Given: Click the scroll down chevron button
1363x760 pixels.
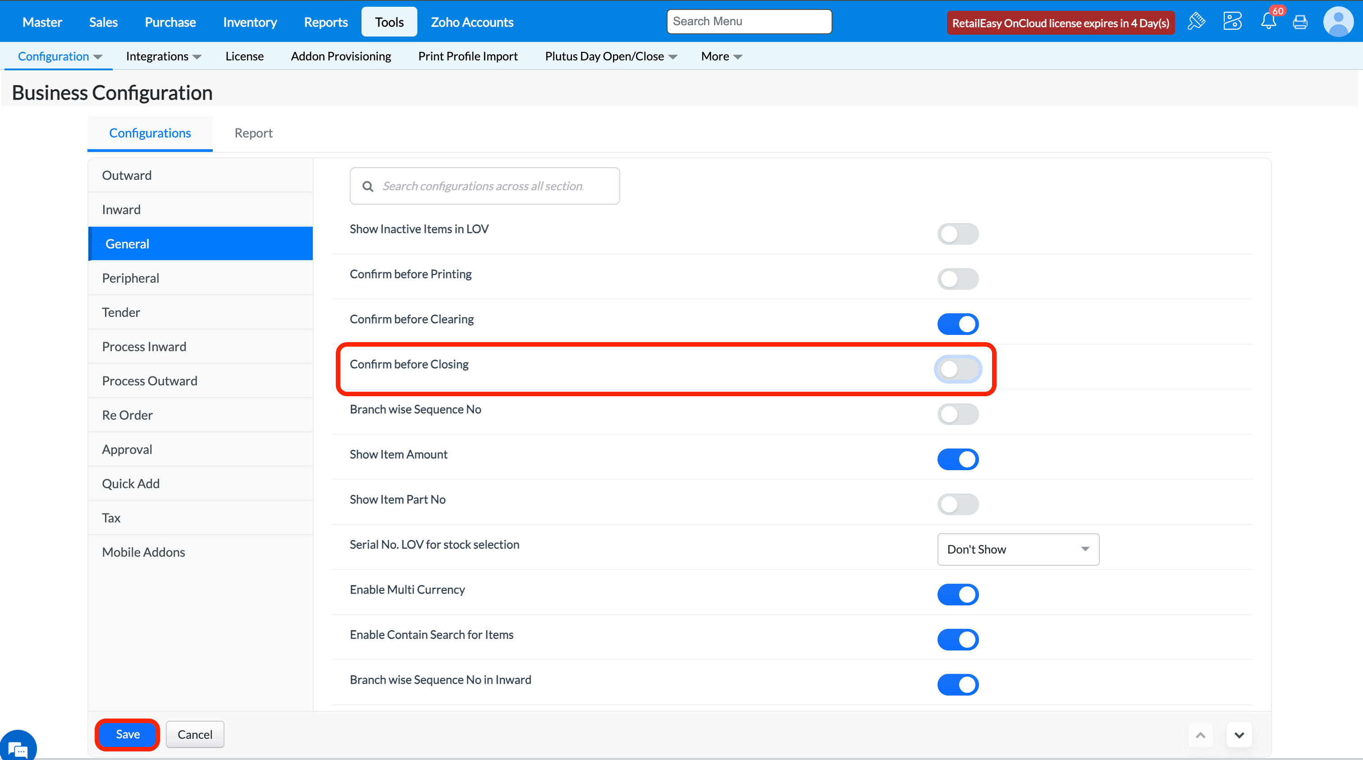Looking at the screenshot, I should (x=1239, y=735).
